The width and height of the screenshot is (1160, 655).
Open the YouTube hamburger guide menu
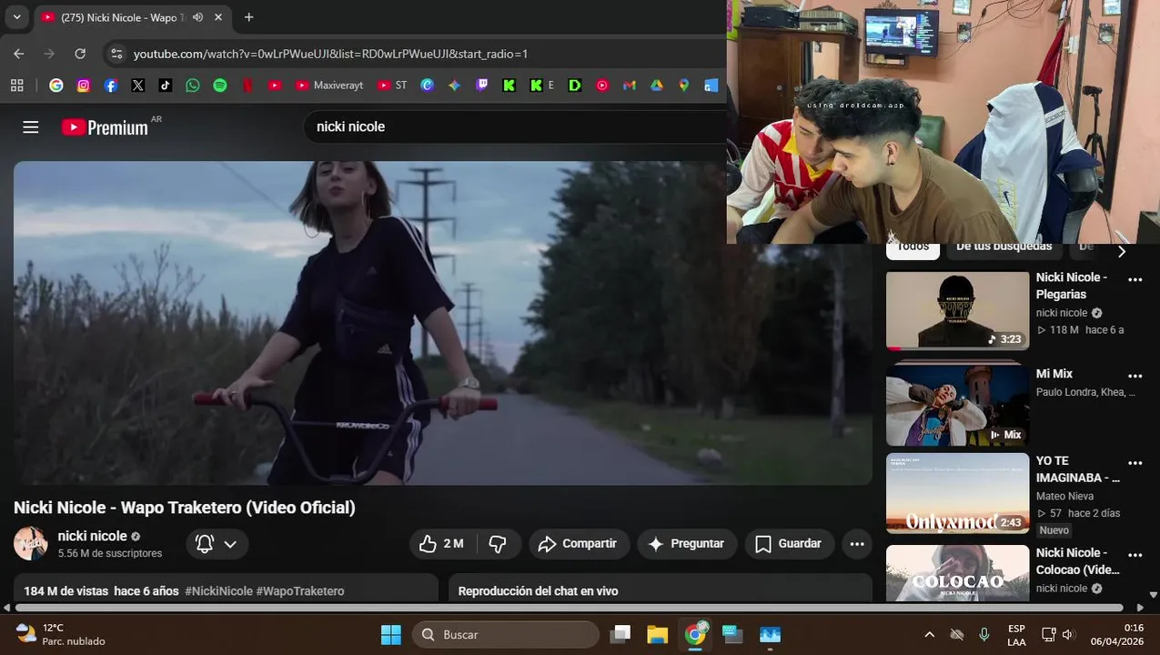(31, 127)
